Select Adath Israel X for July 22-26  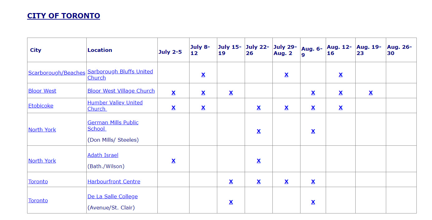click(259, 161)
